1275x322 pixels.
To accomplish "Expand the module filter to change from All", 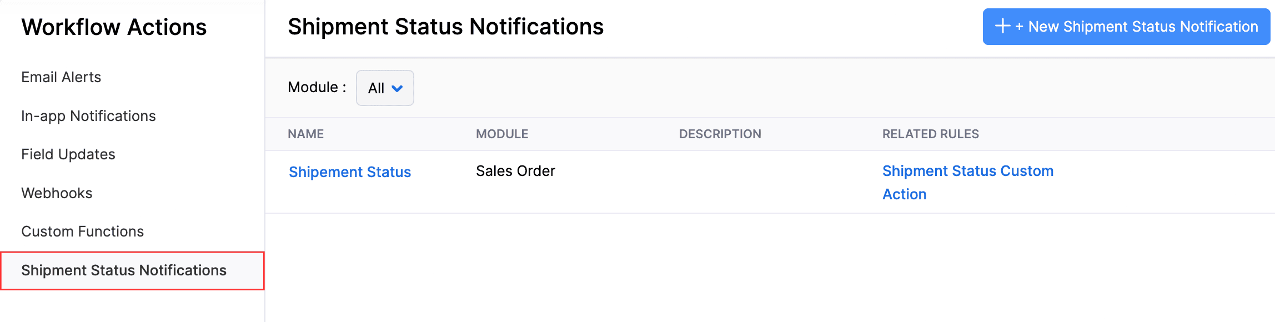I will [384, 88].
